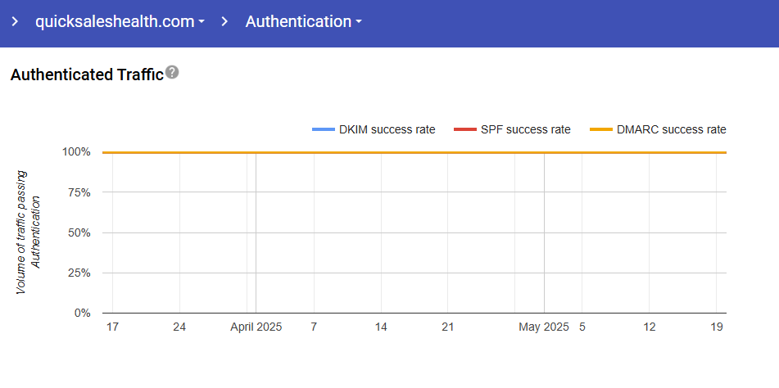Viewport: 779px width, 388px height.
Task: Click the May 2025 axis marker
Action: 543,327
